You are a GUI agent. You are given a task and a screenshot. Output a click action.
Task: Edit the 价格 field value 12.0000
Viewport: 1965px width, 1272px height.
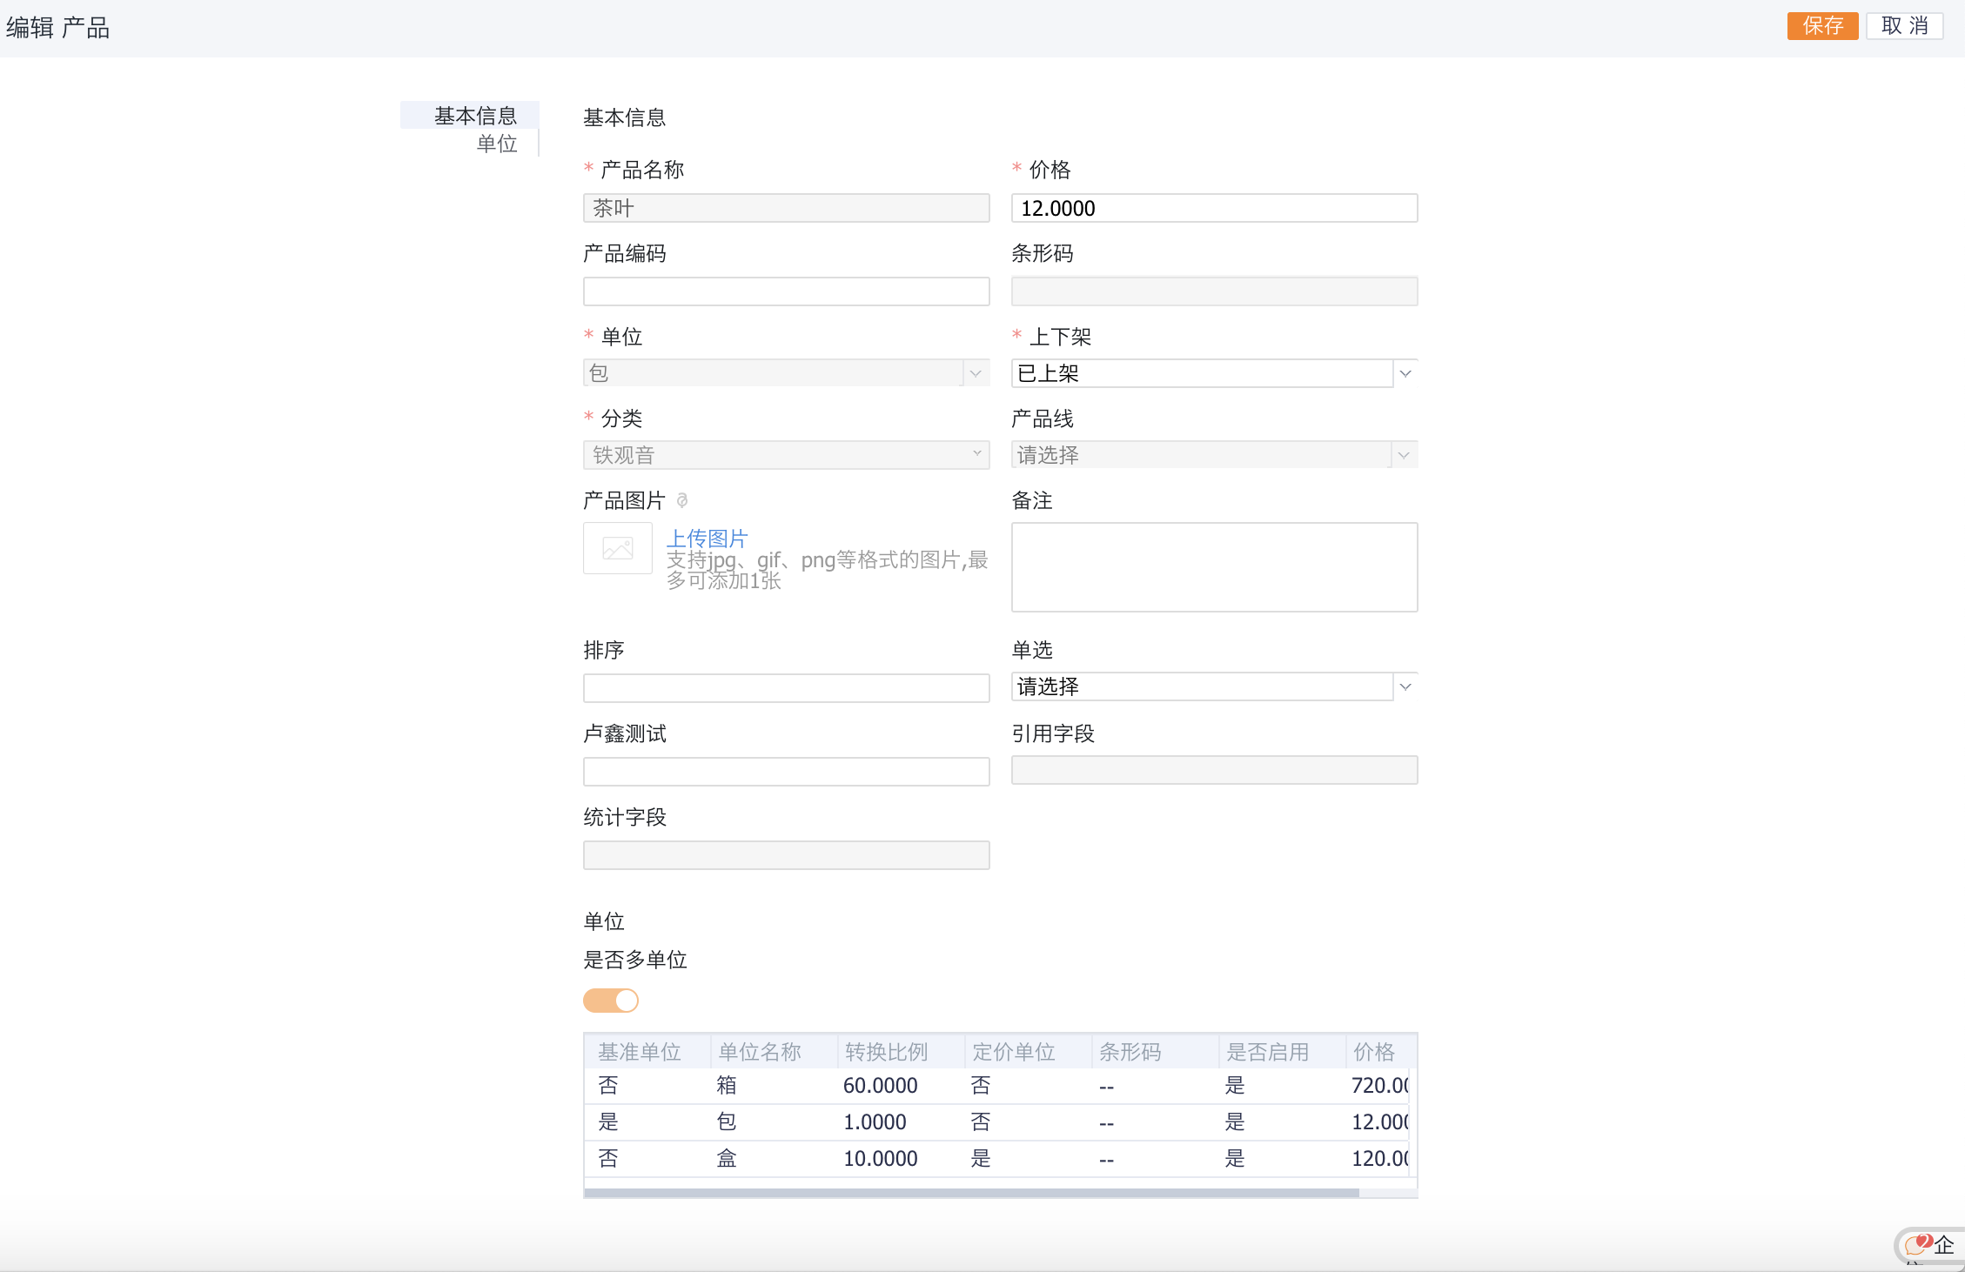(x=1214, y=208)
